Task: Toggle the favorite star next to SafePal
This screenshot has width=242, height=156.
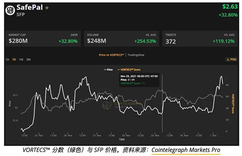Action: click(47, 7)
